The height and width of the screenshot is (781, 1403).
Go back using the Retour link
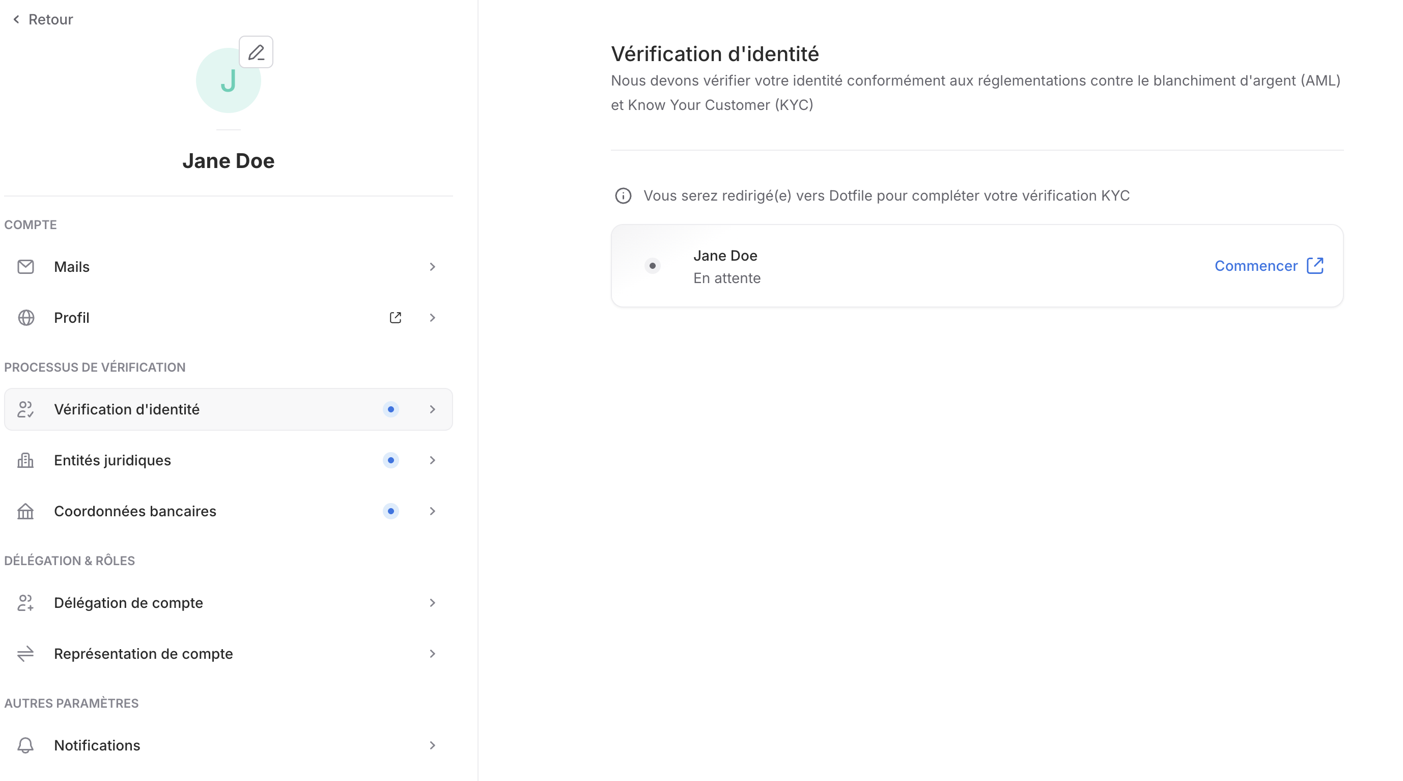tap(42, 20)
